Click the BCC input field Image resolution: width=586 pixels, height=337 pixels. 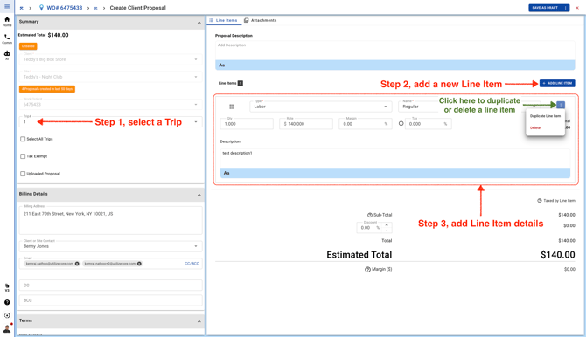coord(110,300)
